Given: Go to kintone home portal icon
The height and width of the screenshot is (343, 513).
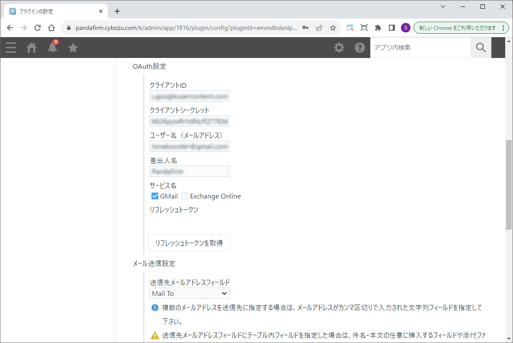Looking at the screenshot, I should 32,48.
